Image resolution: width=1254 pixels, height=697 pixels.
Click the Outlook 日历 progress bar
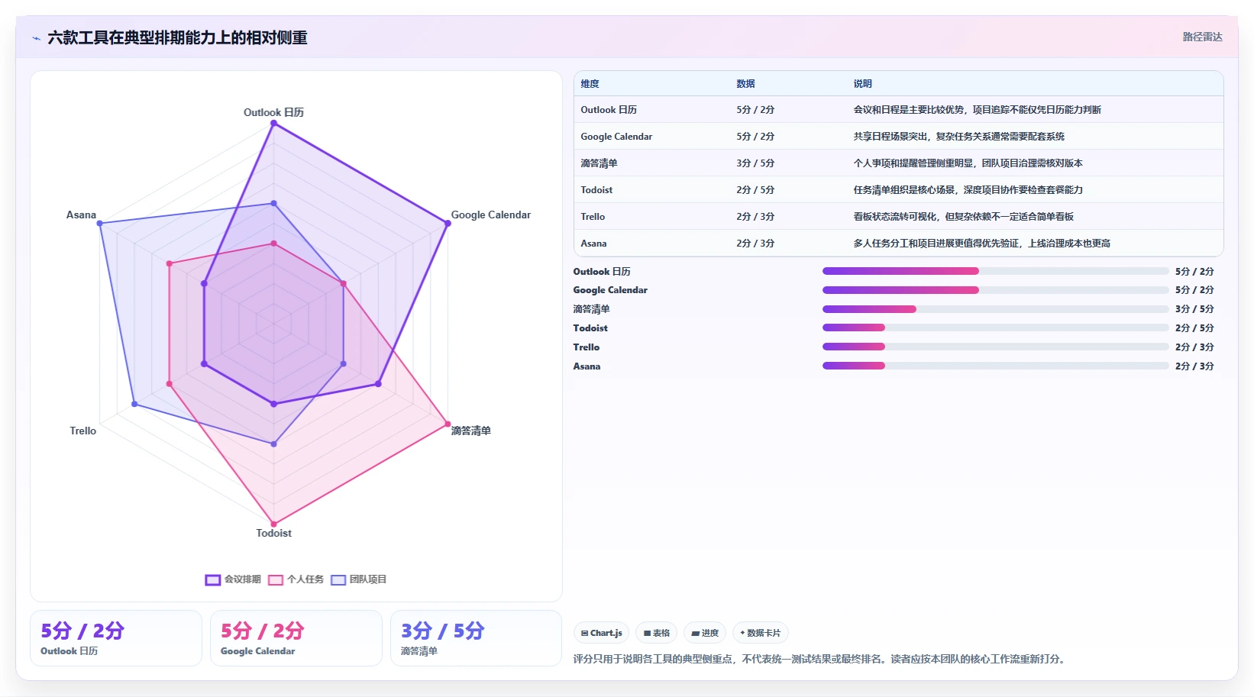point(995,271)
